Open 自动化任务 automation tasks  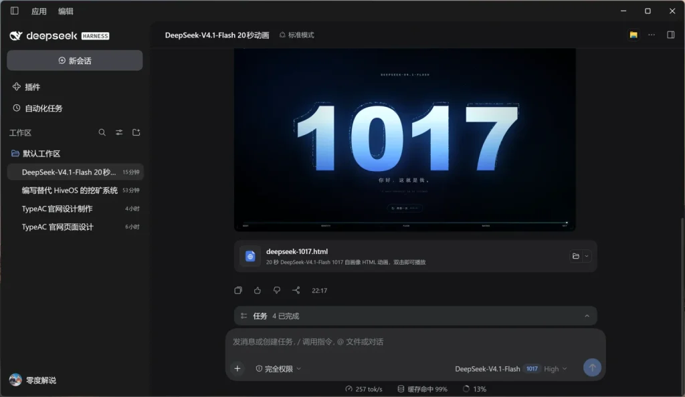[37, 108]
